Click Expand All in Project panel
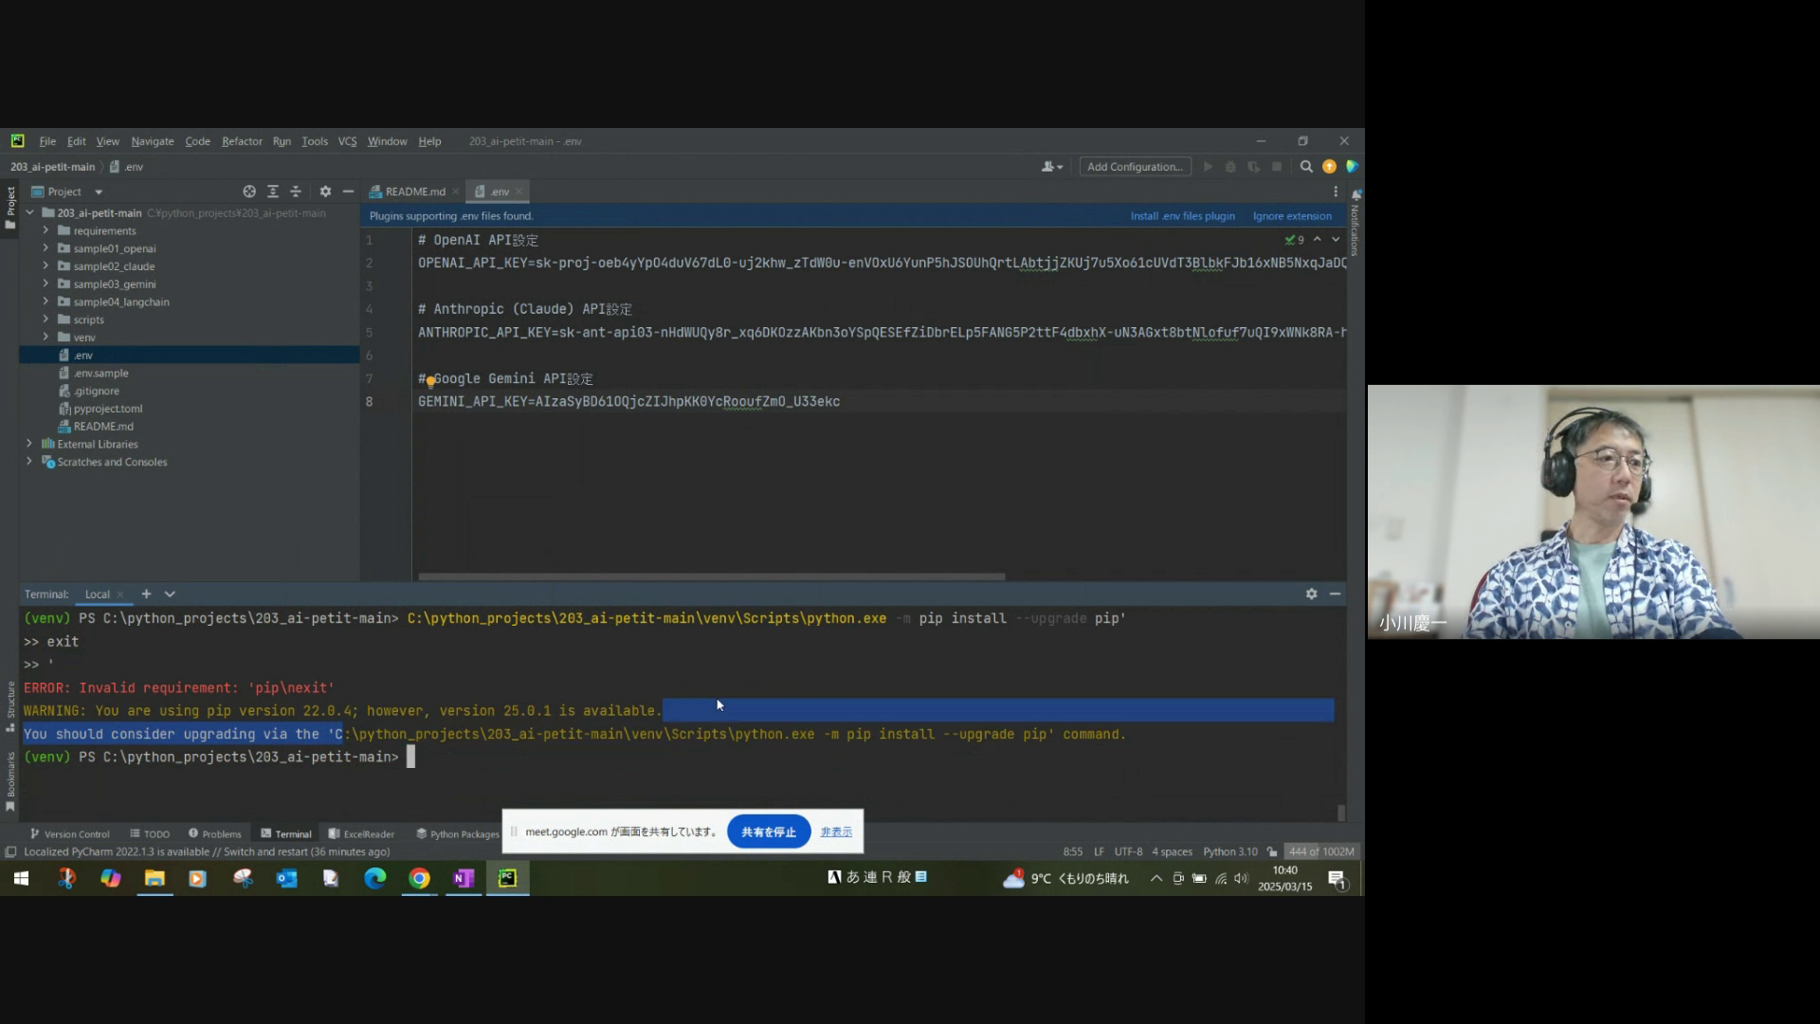Screen dimensions: 1820x1024 coord(273,192)
